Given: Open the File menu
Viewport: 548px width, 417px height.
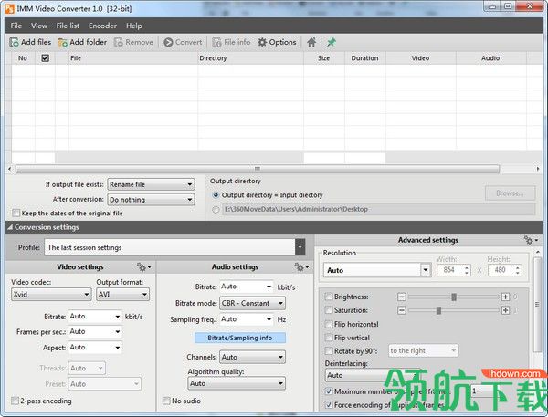Looking at the screenshot, I should [16, 26].
